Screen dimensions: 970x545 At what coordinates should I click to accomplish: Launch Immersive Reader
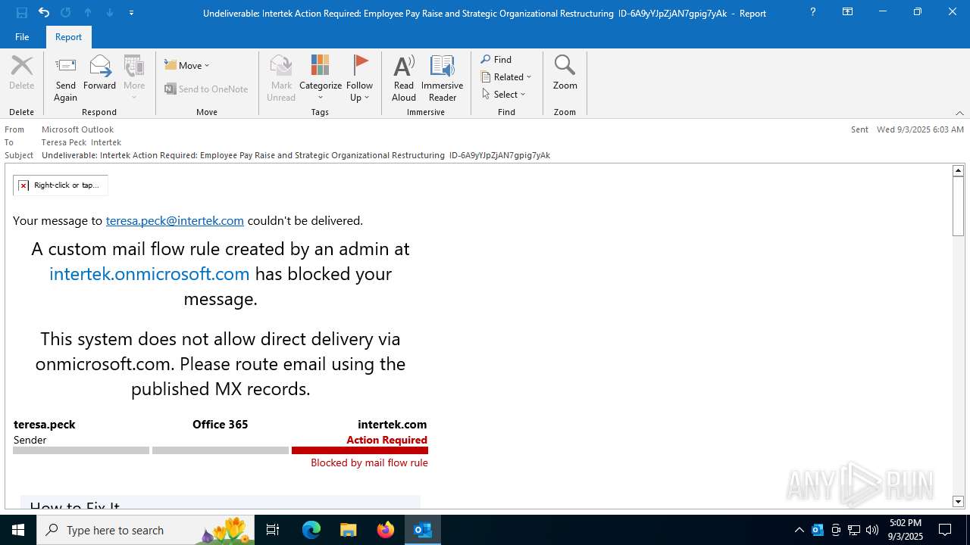443,78
